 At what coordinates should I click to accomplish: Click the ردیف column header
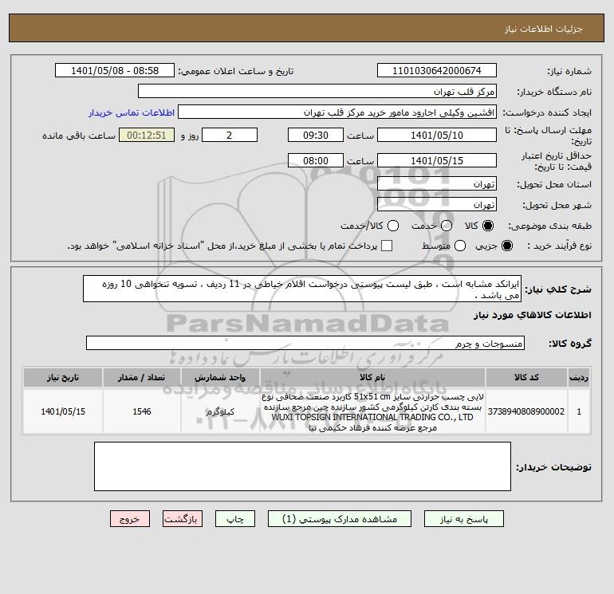pos(579,377)
